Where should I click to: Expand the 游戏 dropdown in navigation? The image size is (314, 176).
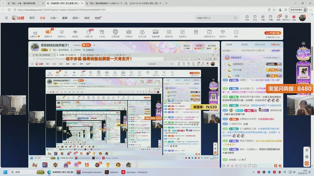(x=76, y=18)
